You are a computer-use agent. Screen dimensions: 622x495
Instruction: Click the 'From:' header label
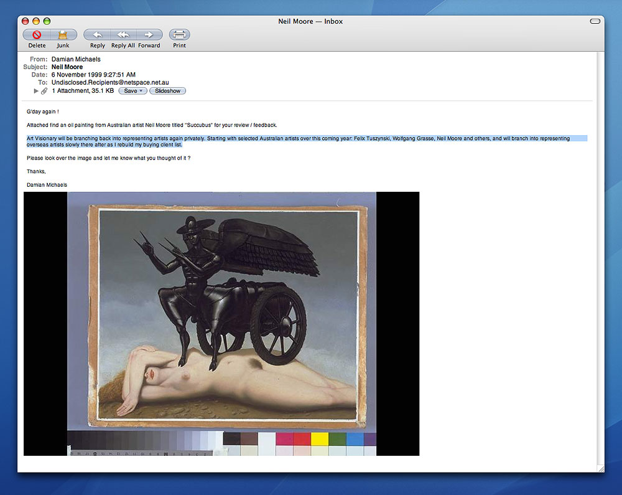(39, 59)
